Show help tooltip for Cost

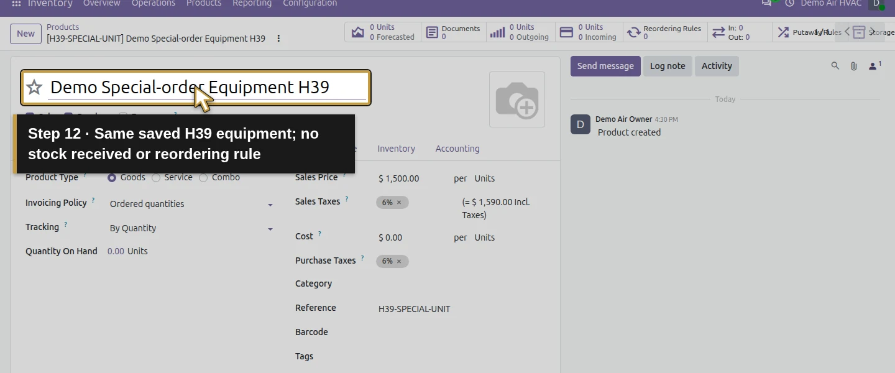click(319, 234)
